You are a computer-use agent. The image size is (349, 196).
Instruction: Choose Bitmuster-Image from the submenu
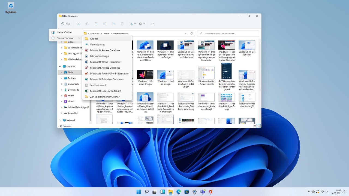pos(107,56)
